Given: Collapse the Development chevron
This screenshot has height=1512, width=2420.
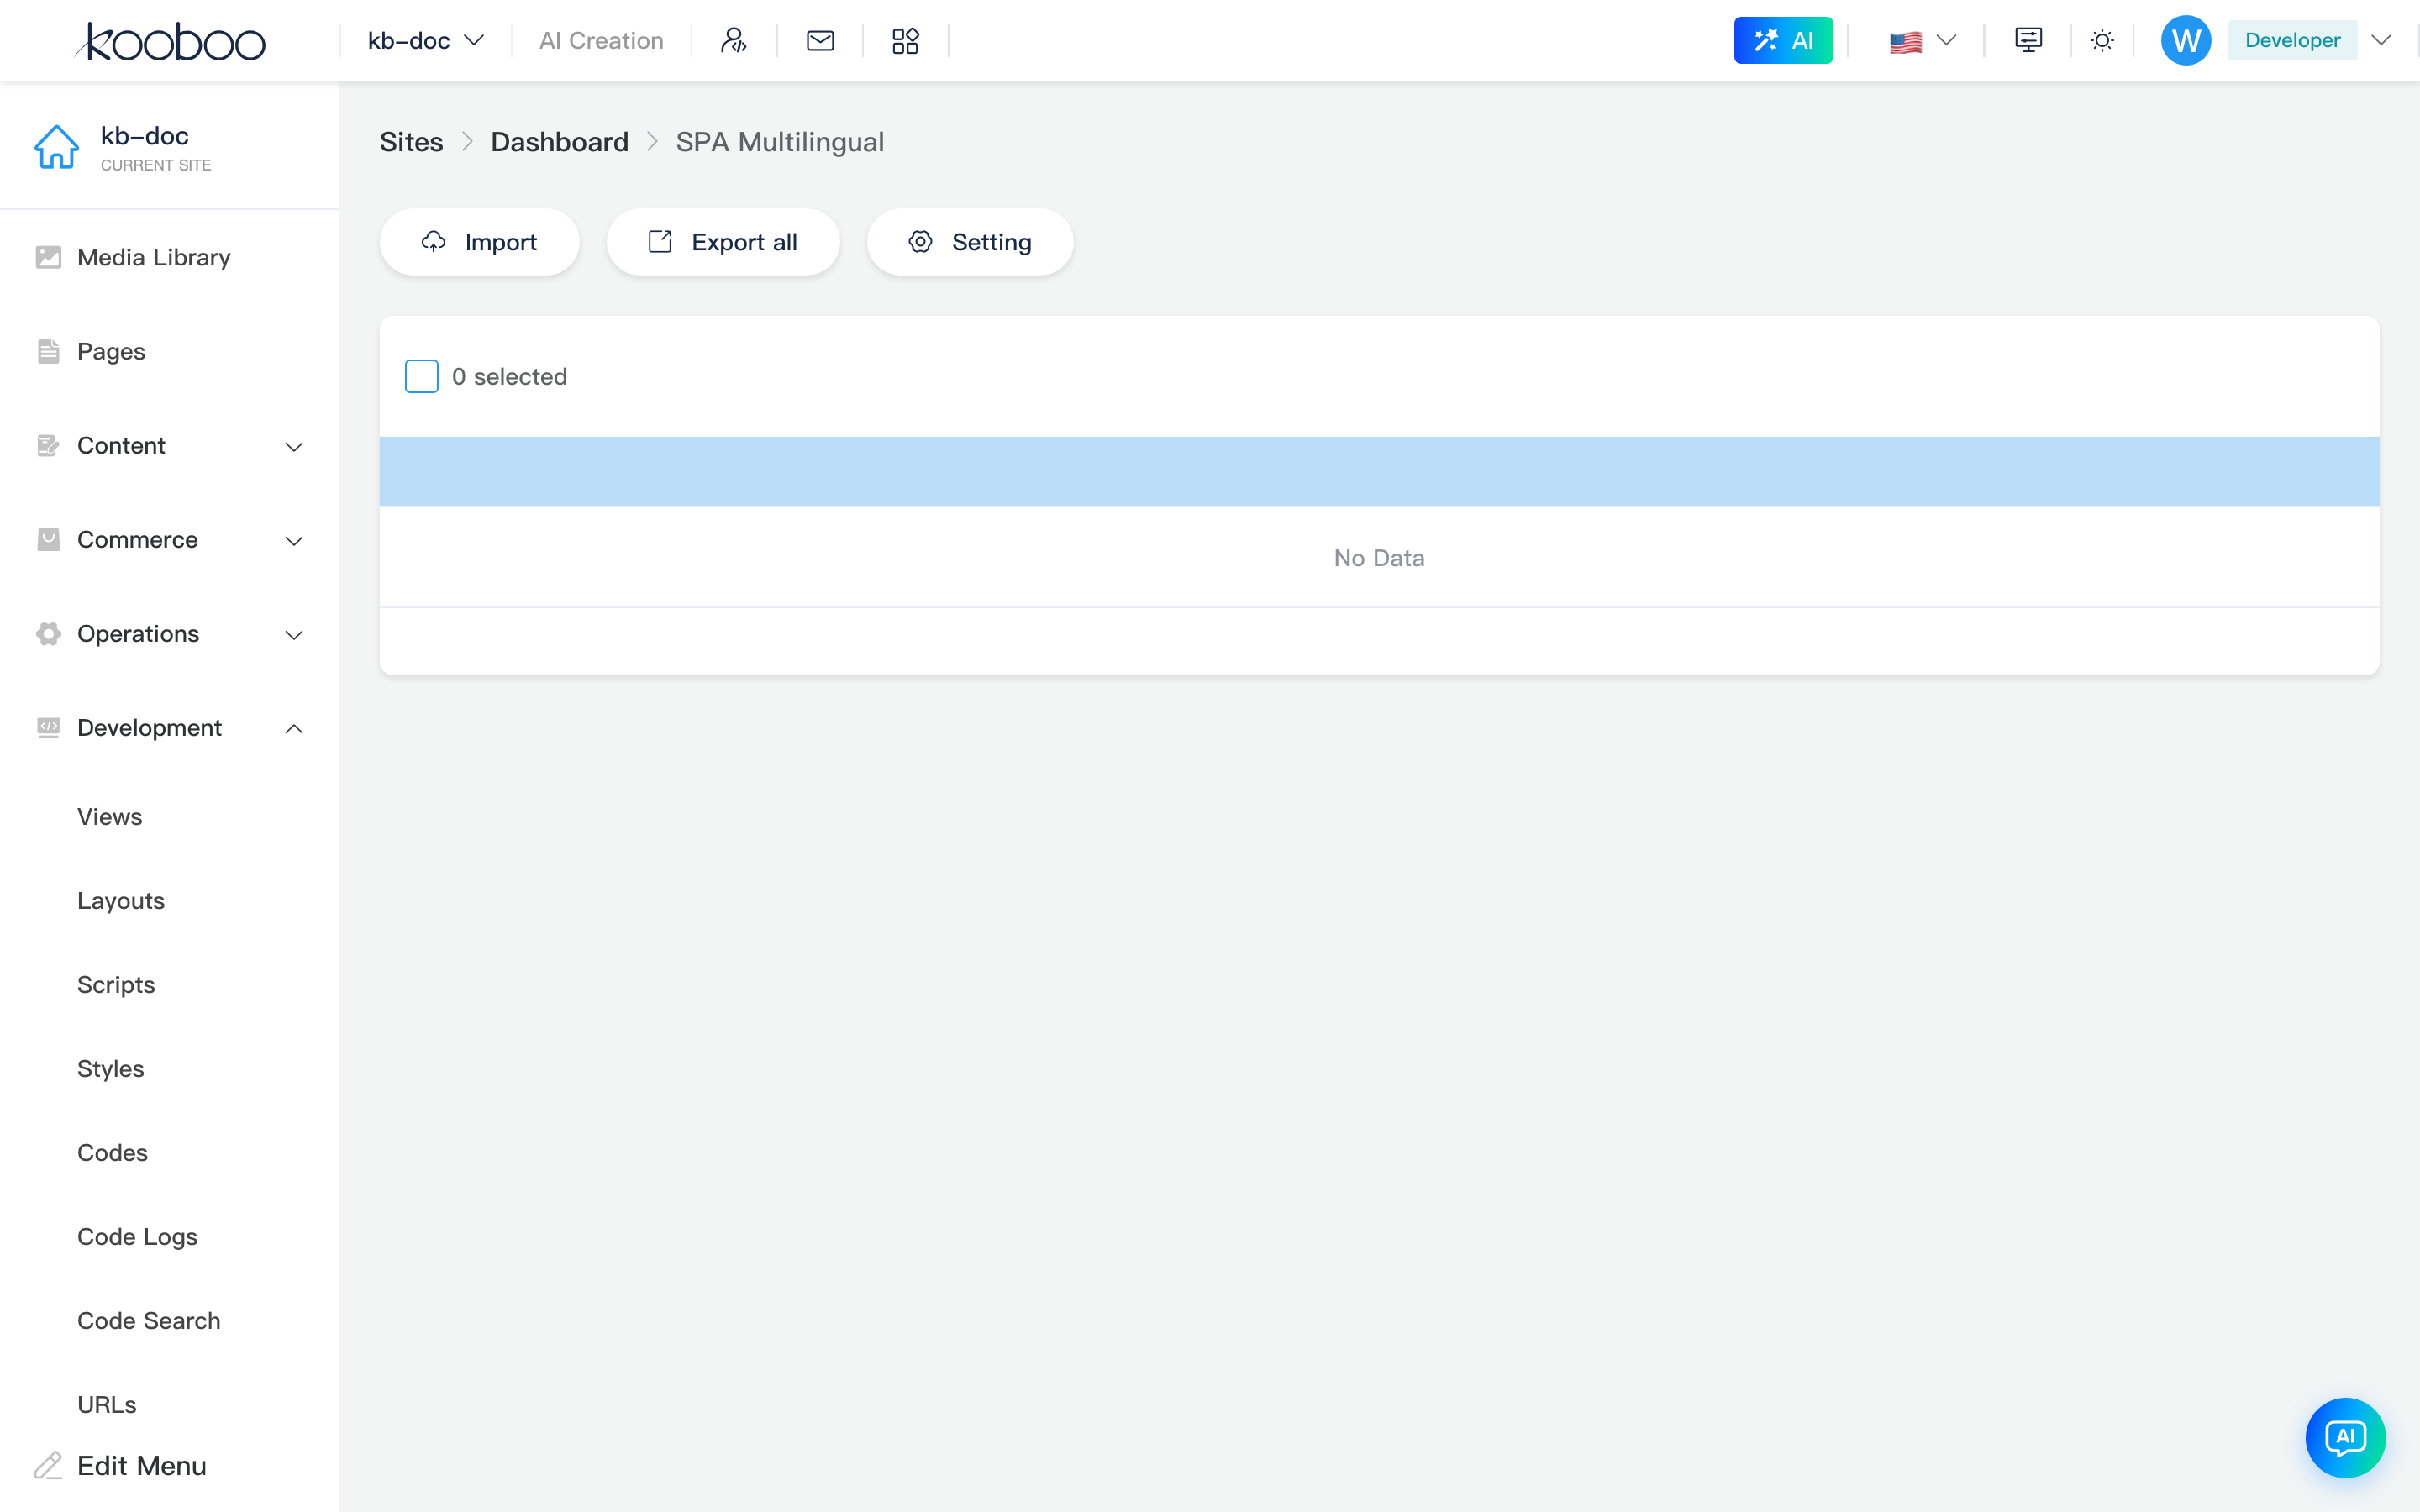Looking at the screenshot, I should tap(294, 729).
